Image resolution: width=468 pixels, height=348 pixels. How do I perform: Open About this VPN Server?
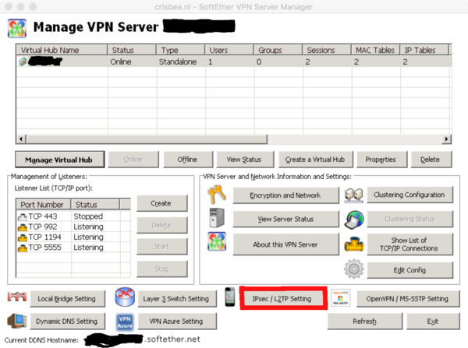pyautogui.click(x=286, y=244)
